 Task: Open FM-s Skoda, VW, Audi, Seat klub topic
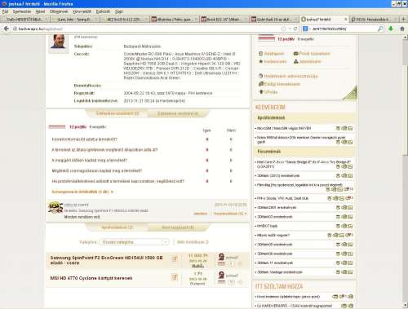point(282,198)
